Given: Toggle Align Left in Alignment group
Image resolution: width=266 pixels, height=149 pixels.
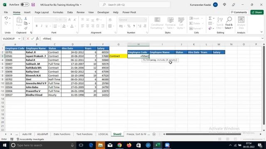Looking at the screenshot, I should point(82,26).
